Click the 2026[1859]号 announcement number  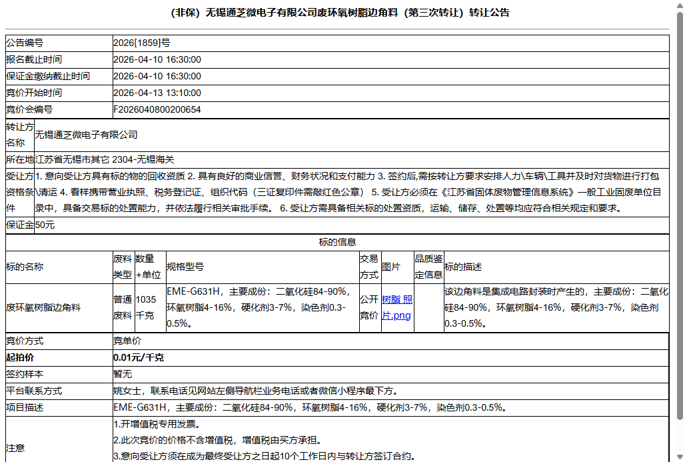click(x=141, y=43)
